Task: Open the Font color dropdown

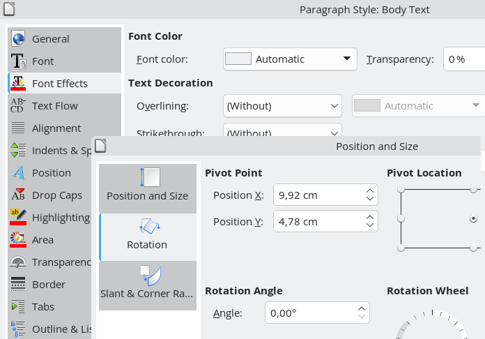Action: click(x=290, y=59)
